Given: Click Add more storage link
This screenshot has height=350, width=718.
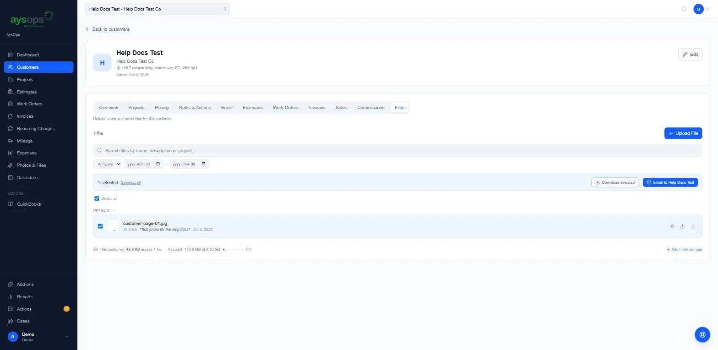Looking at the screenshot, I should tap(684, 250).
